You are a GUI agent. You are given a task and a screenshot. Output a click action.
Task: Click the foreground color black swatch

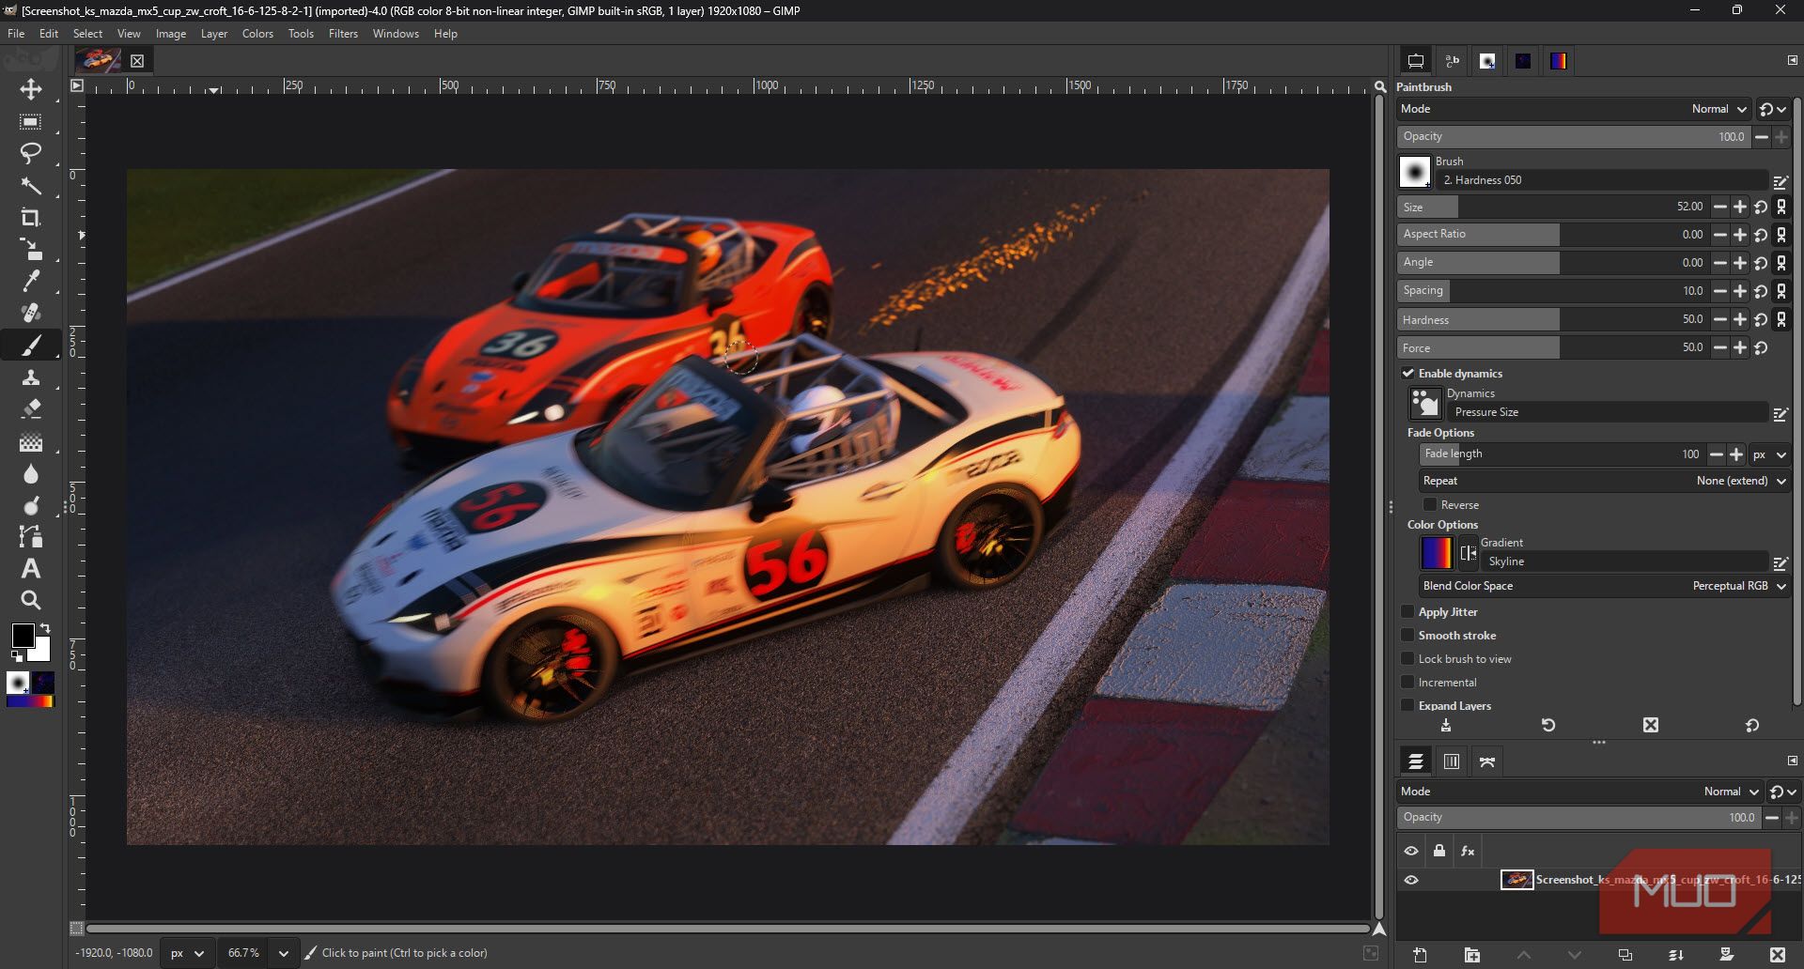[23, 636]
